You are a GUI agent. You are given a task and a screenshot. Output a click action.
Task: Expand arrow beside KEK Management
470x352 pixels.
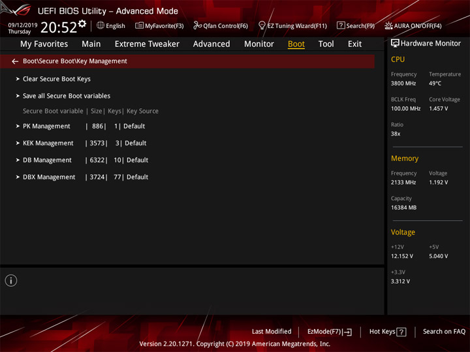(18, 143)
